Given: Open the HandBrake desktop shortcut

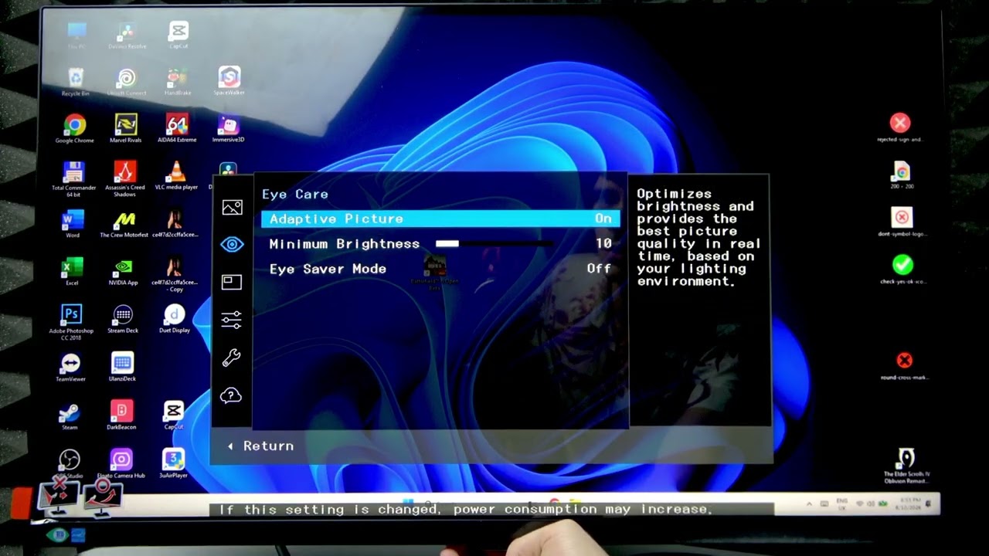Looking at the screenshot, I should tap(178, 82).
